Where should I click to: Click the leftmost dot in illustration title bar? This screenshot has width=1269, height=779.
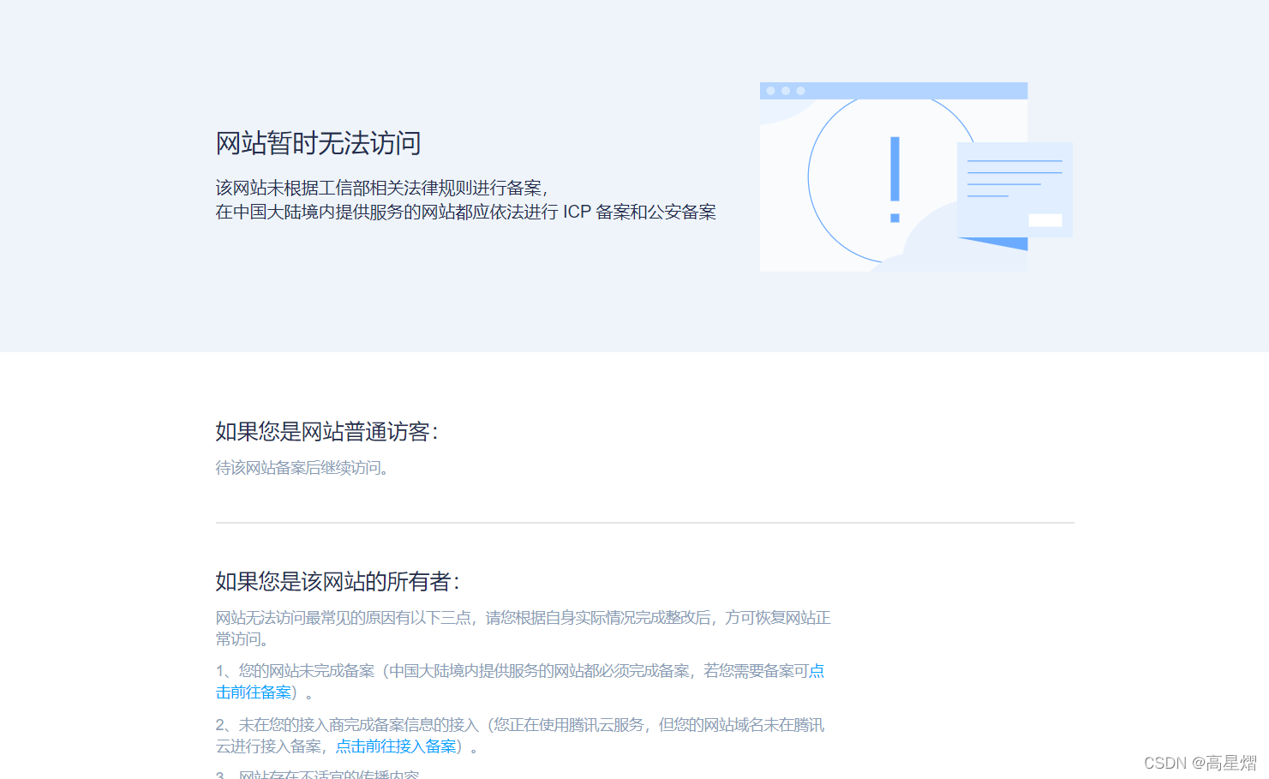[x=770, y=89]
